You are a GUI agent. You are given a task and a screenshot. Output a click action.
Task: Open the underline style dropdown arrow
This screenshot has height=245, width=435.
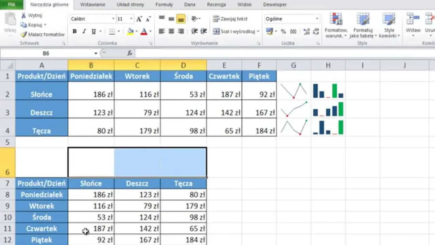click(x=101, y=31)
